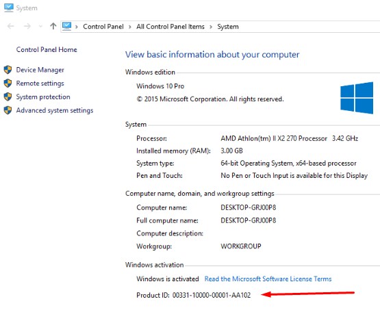Read the Microsoft Software License Terms
The height and width of the screenshot is (323, 380).
(x=268, y=279)
